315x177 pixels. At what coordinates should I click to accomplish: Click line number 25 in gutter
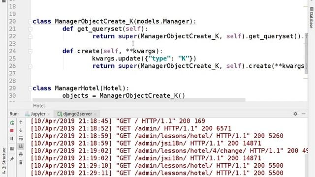tap(12, 59)
